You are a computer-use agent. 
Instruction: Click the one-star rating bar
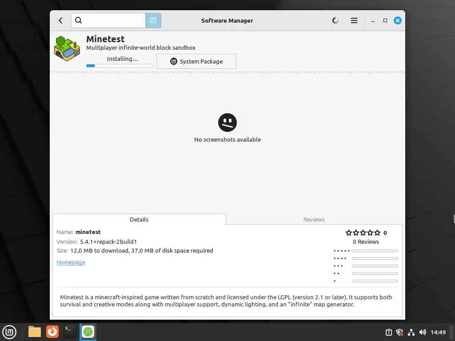(375, 281)
